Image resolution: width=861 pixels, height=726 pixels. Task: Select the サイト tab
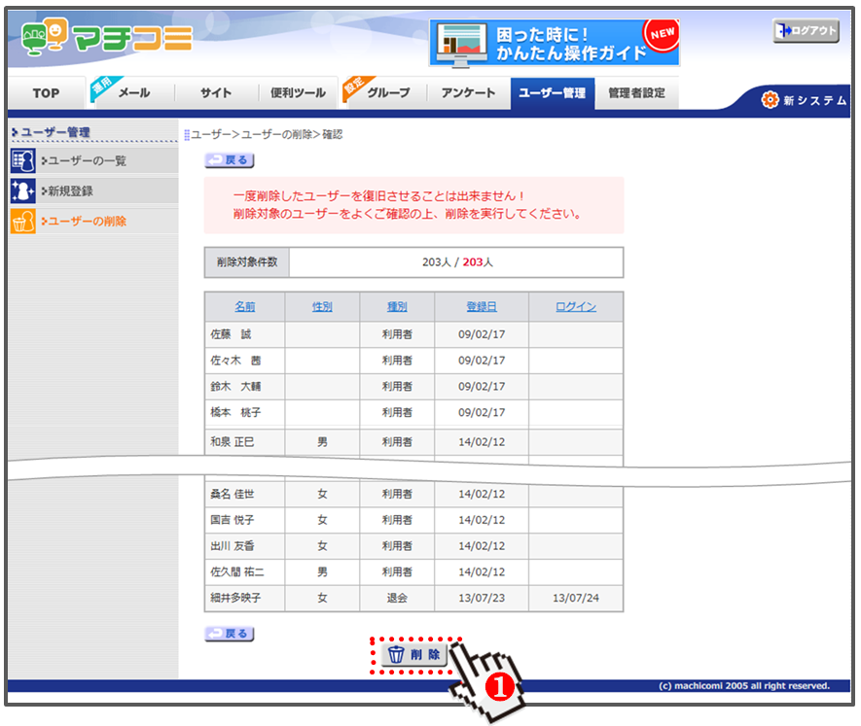pos(216,93)
